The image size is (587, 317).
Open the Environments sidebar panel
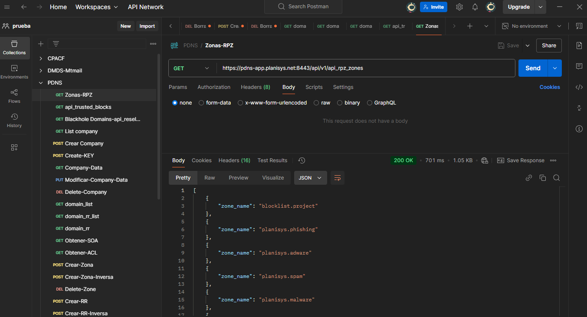pyautogui.click(x=14, y=72)
